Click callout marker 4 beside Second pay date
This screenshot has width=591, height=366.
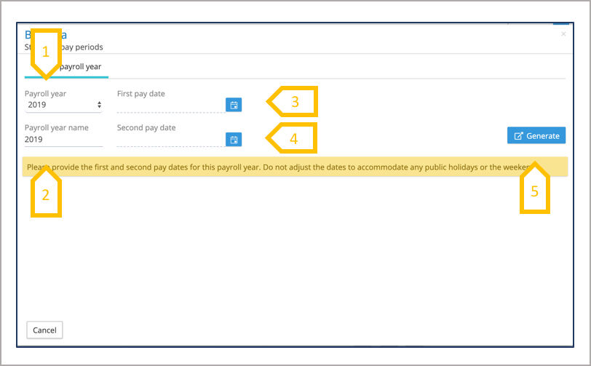tap(294, 138)
